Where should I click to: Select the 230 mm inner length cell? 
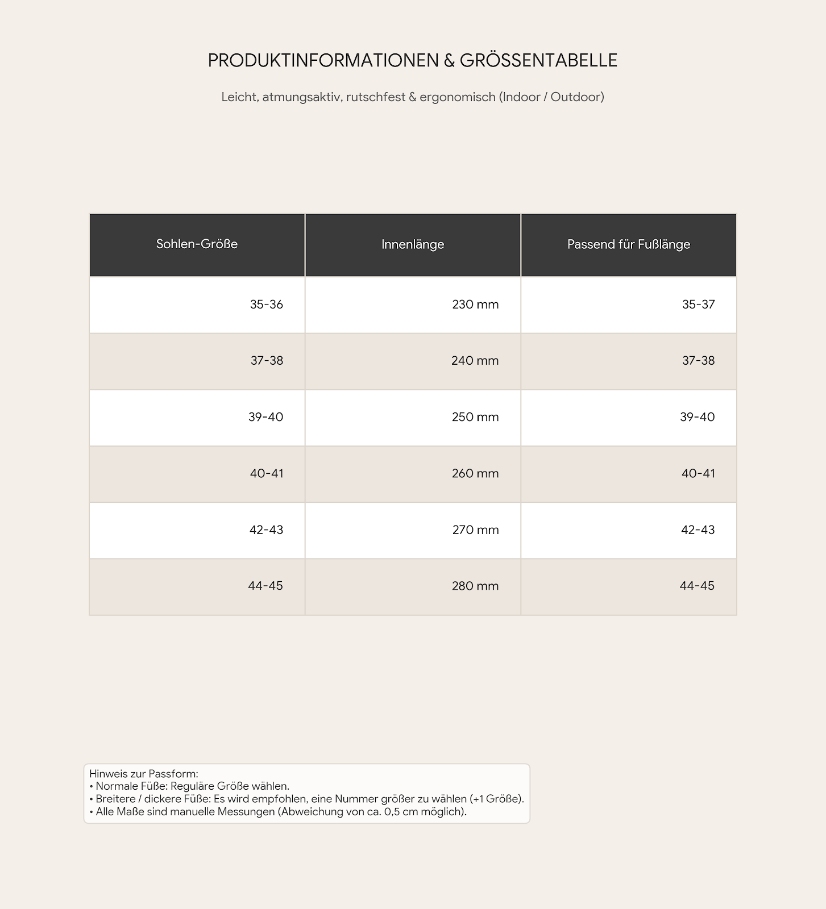click(x=413, y=305)
